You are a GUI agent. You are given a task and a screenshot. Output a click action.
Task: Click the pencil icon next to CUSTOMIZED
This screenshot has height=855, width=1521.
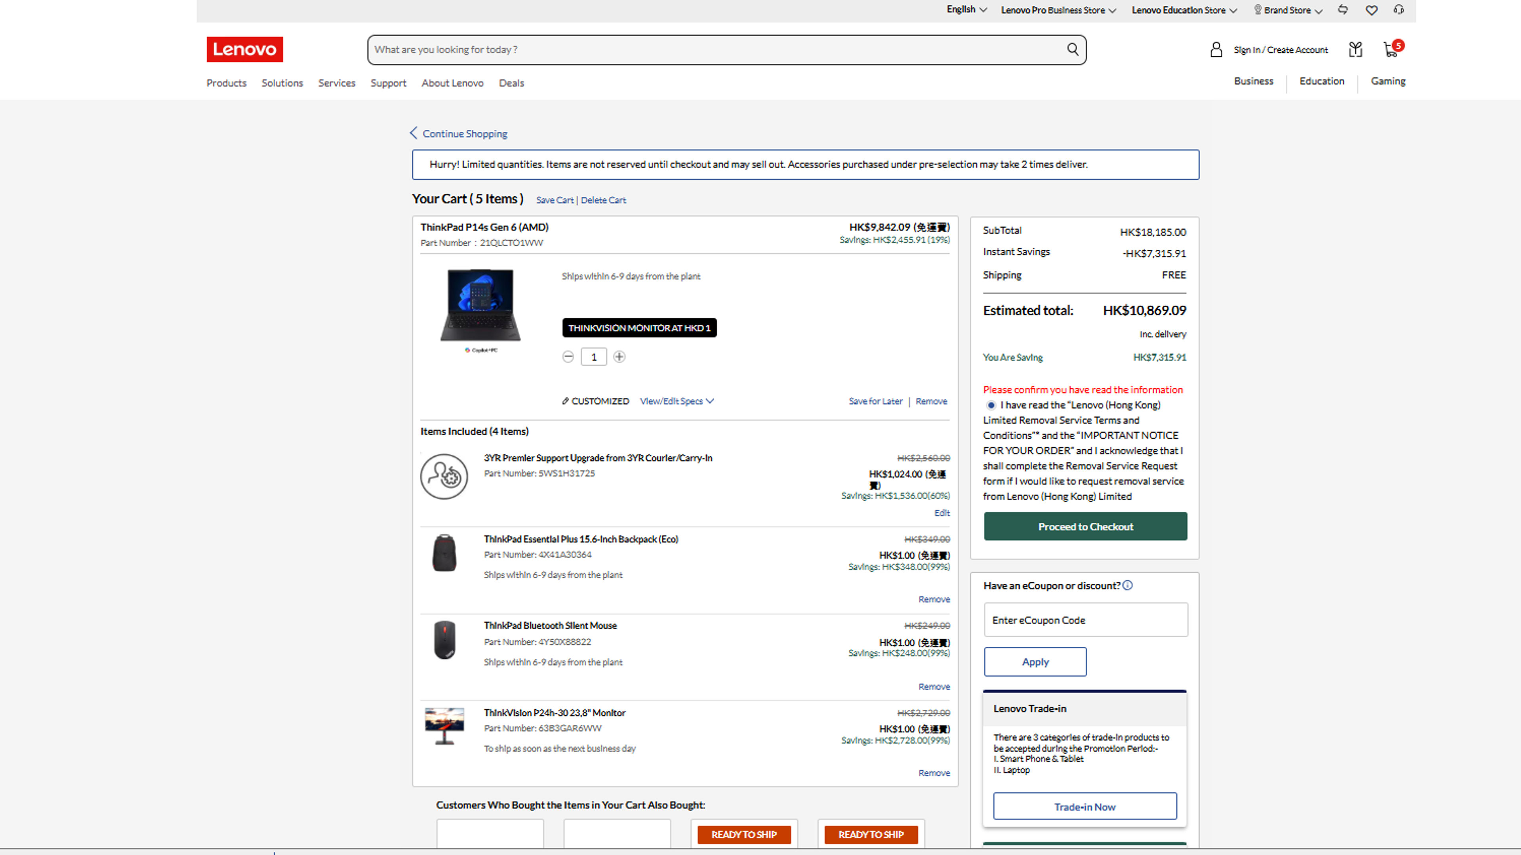pyautogui.click(x=565, y=401)
